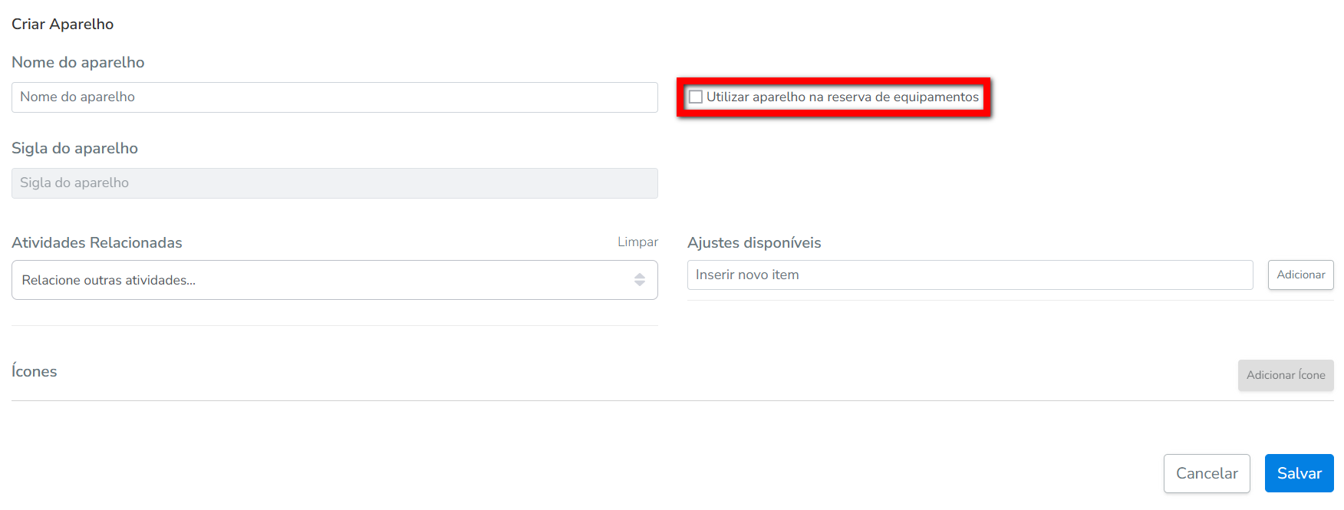1344x510 pixels.
Task: Check 'Utilizar aparelho na reserva de equipamentos' box
Action: click(696, 97)
